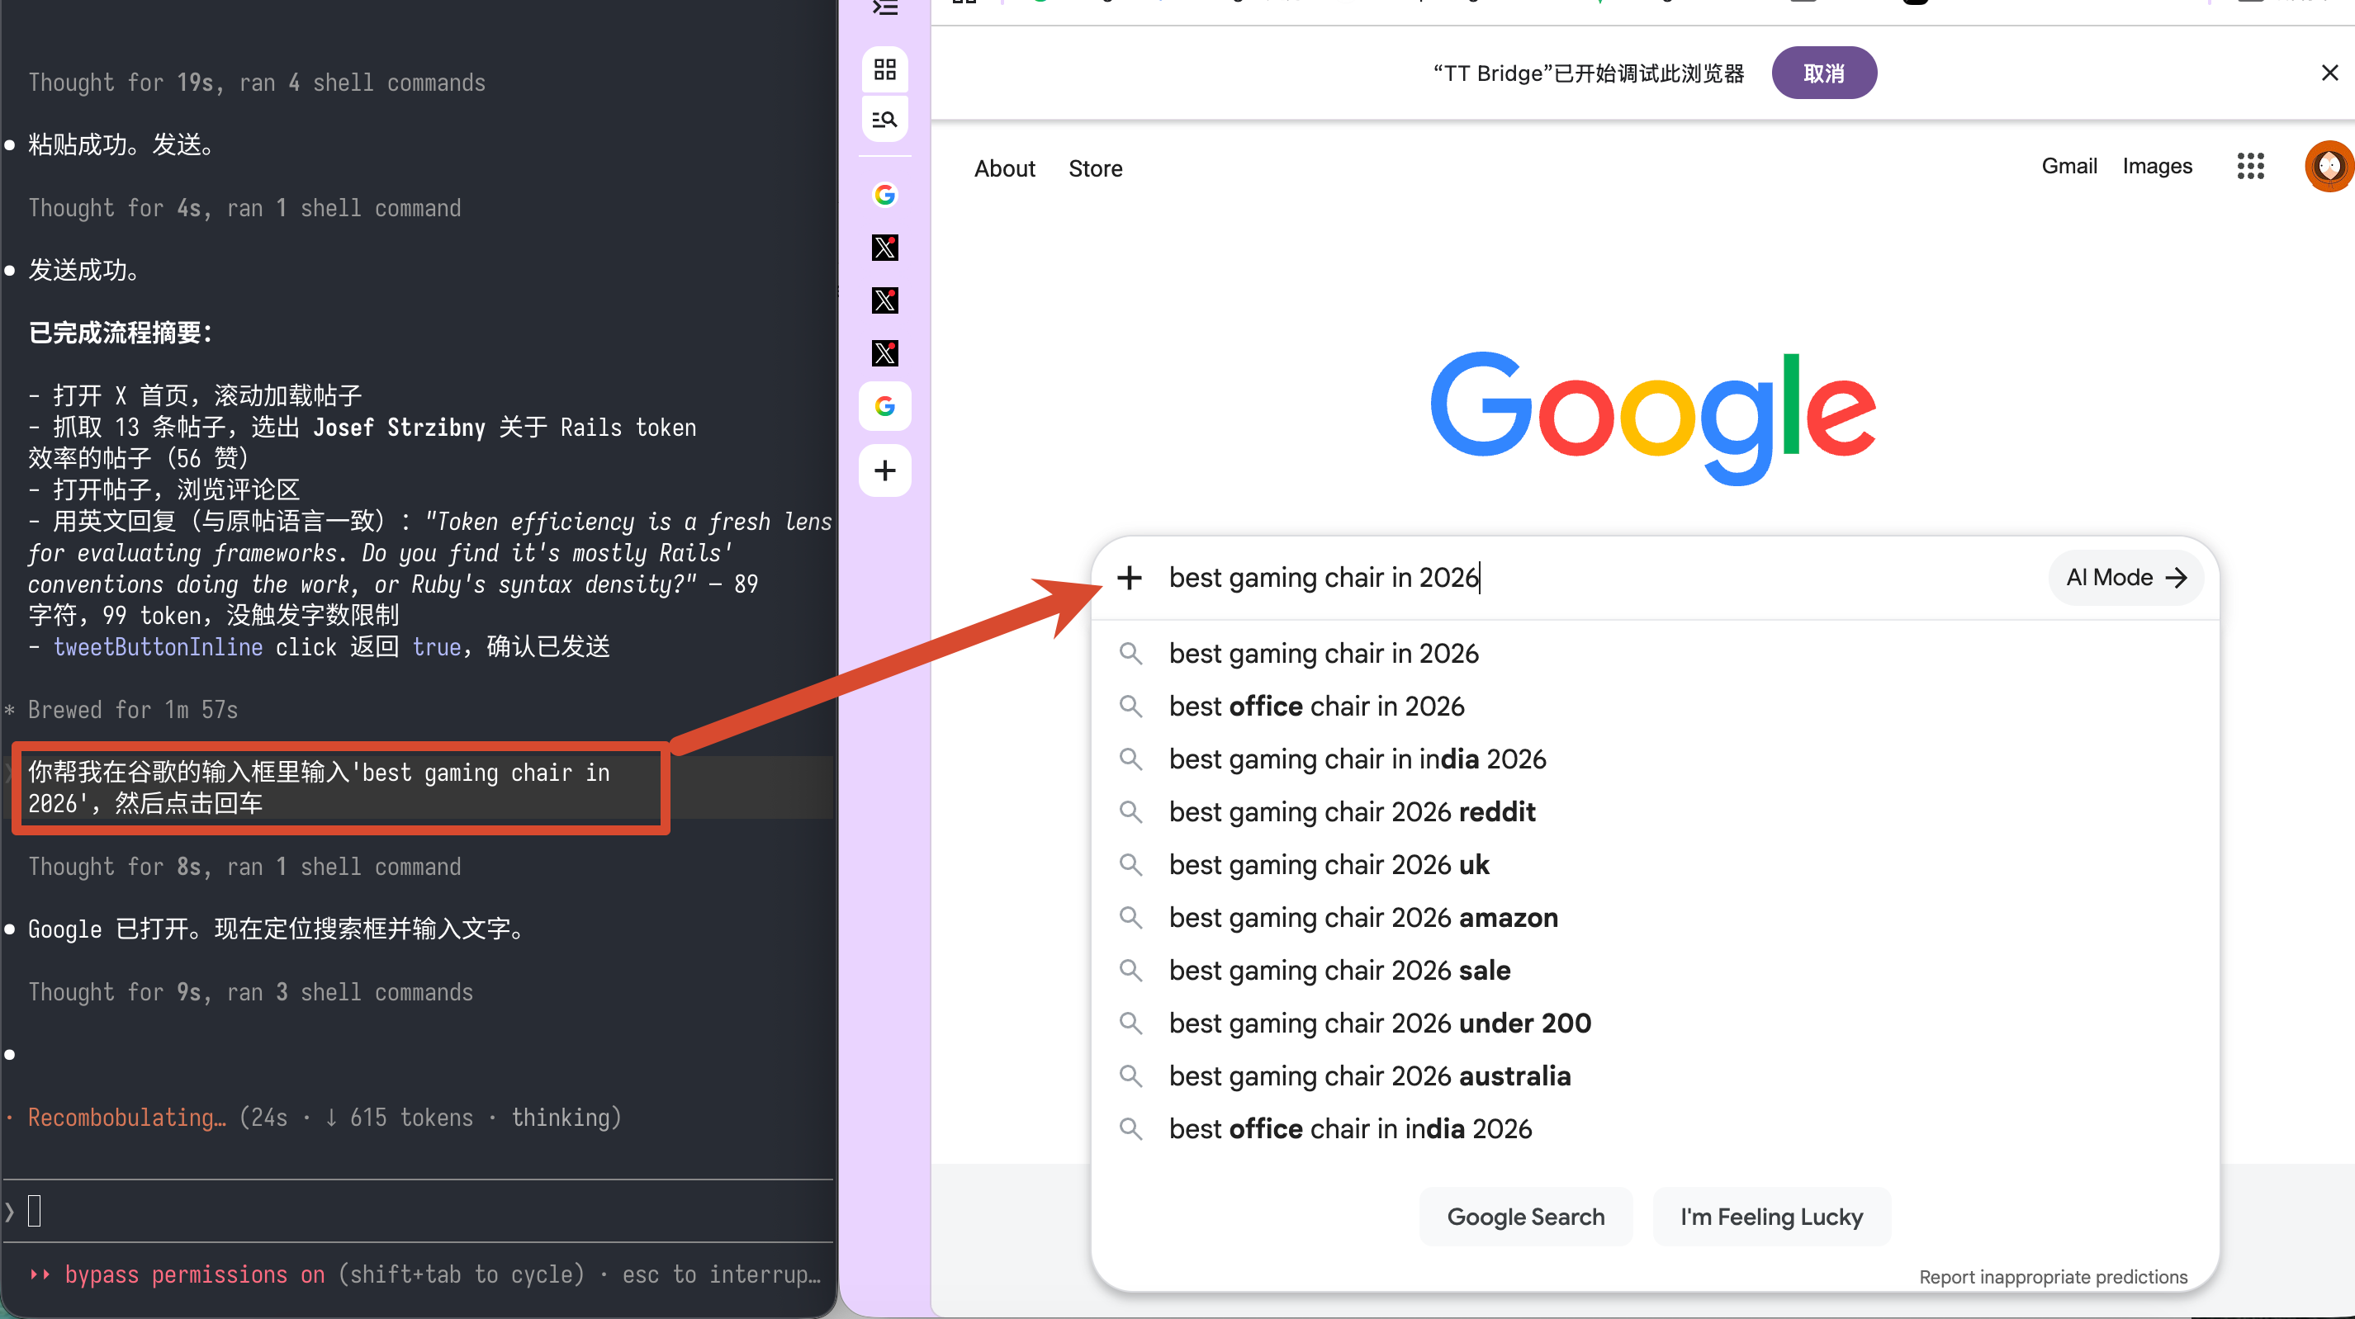Open the Store link
The width and height of the screenshot is (2355, 1319).
click(x=1095, y=168)
